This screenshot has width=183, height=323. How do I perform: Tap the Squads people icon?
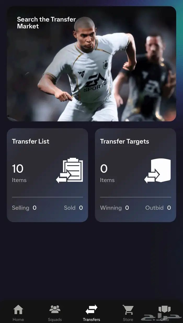pyautogui.click(x=55, y=310)
